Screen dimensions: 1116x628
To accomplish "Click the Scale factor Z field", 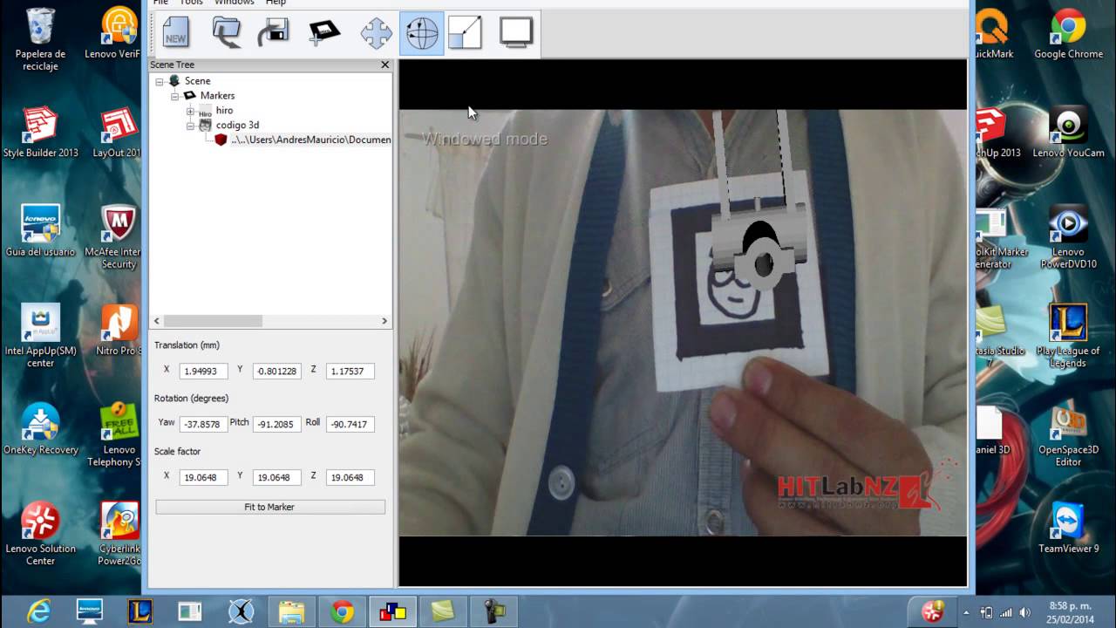I will (x=350, y=477).
